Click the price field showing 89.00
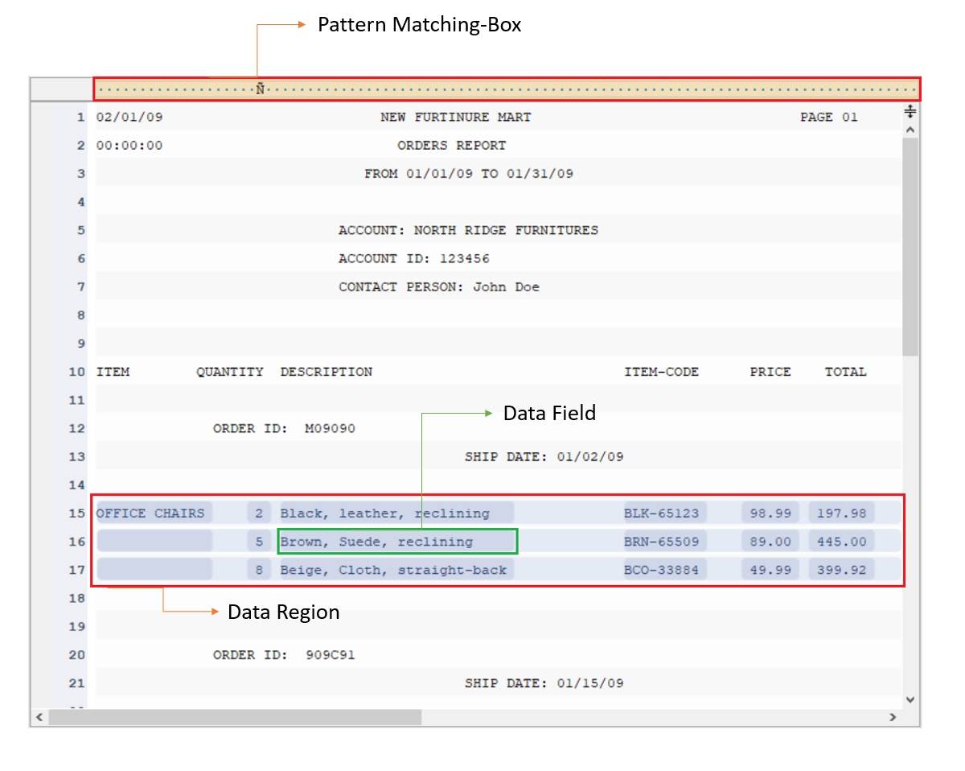This screenshot has width=965, height=771. click(770, 542)
